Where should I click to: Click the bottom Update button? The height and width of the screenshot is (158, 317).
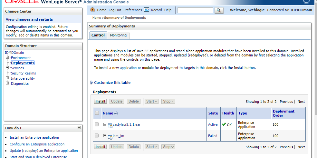click(x=117, y=147)
